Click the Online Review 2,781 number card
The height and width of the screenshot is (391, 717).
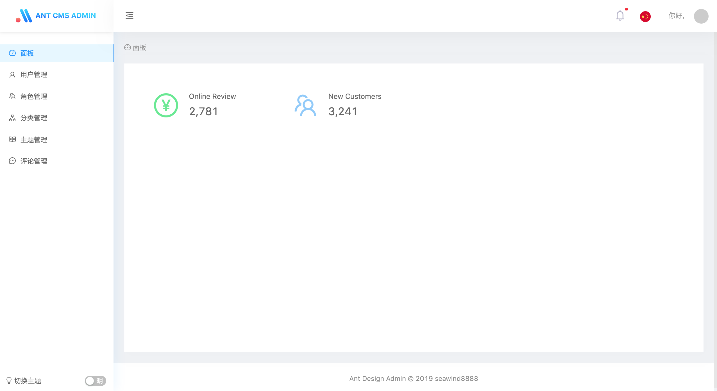(203, 112)
